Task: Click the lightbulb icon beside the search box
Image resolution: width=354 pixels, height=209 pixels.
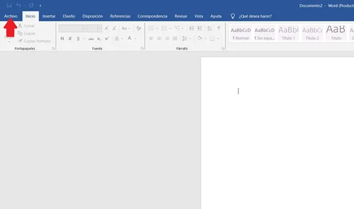Action: [x=233, y=16]
